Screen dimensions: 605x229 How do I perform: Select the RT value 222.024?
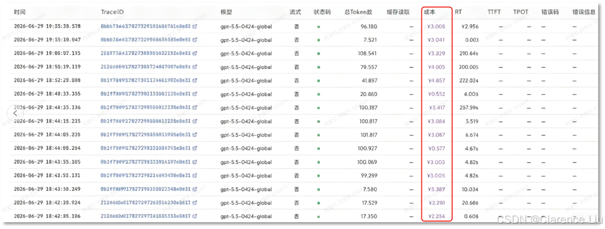point(469,80)
